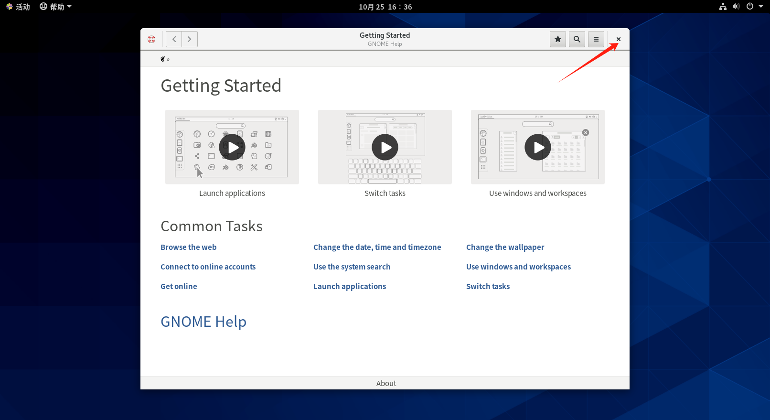770x420 pixels.
Task: Play the Launch applications video
Action: (x=232, y=147)
